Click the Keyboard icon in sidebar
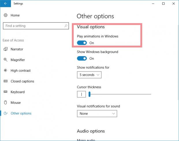This screenshot has width=179, height=141. 5,92
